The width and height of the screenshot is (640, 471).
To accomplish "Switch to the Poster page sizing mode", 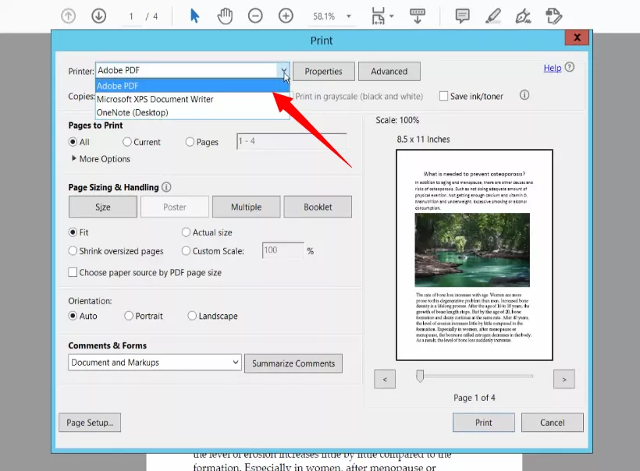I will coord(174,207).
